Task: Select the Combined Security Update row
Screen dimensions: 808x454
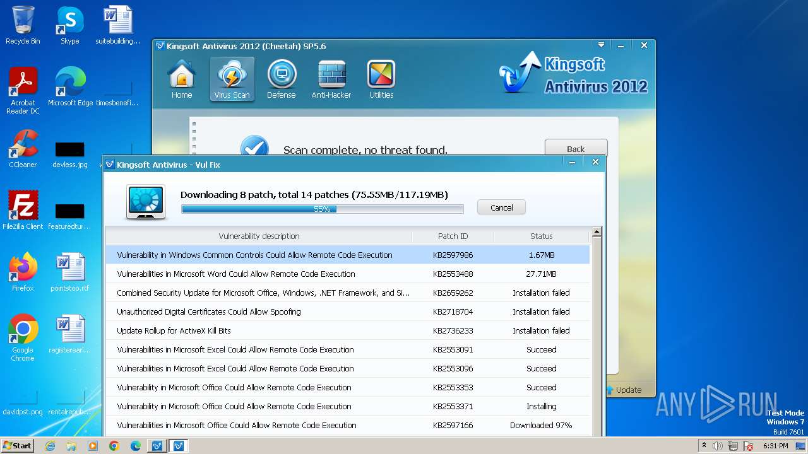Action: (347, 293)
